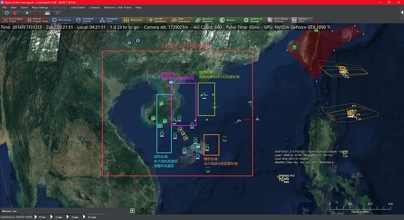This screenshot has height=220, width=404.
Task: Open the Unit Orders menu
Action: pyautogui.click(x=78, y=8)
